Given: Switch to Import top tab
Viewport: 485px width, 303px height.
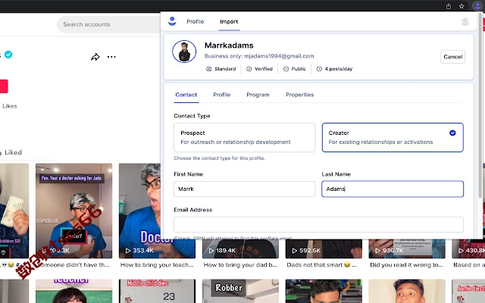Looking at the screenshot, I should pos(229,22).
